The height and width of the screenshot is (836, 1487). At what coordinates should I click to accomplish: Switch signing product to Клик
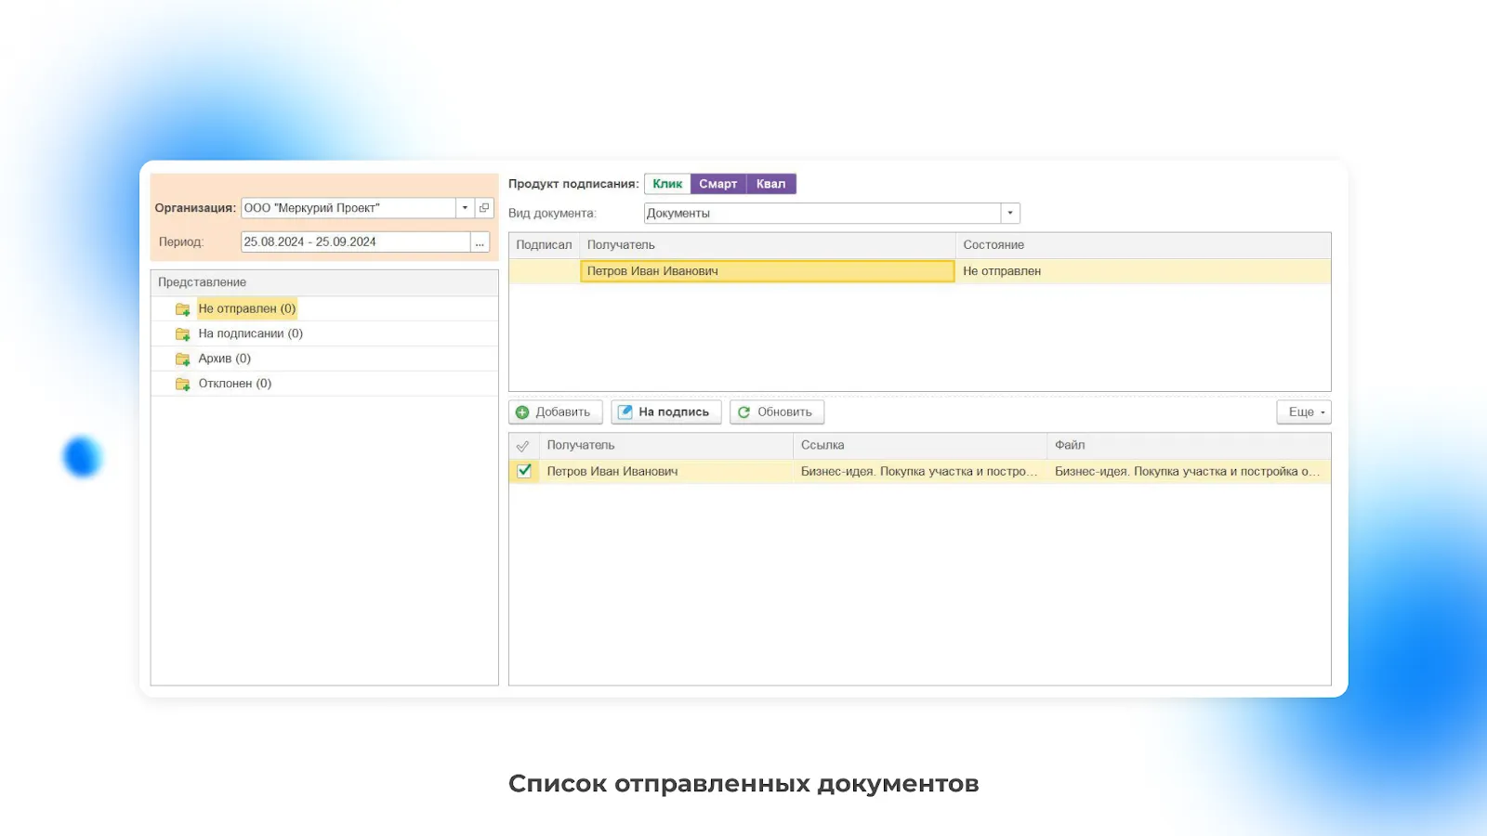[x=667, y=184]
